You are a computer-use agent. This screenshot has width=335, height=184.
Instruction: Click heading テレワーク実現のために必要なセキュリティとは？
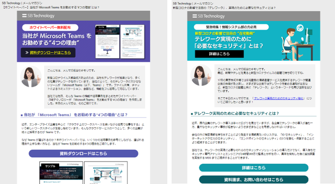236,113
